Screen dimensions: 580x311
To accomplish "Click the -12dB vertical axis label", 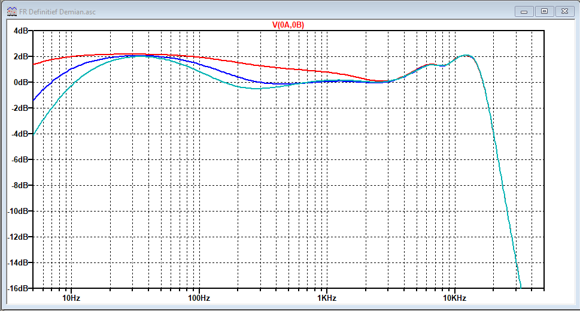I will click(x=19, y=237).
